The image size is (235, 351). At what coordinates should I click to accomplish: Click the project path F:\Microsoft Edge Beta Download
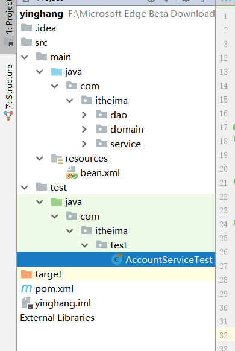[142, 14]
